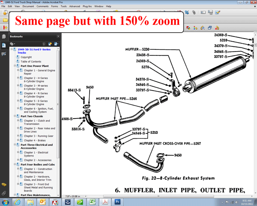
Task: Expand Chapter 2 - H-Series 6-Cylinder Engine
Action: click(x=18, y=78)
